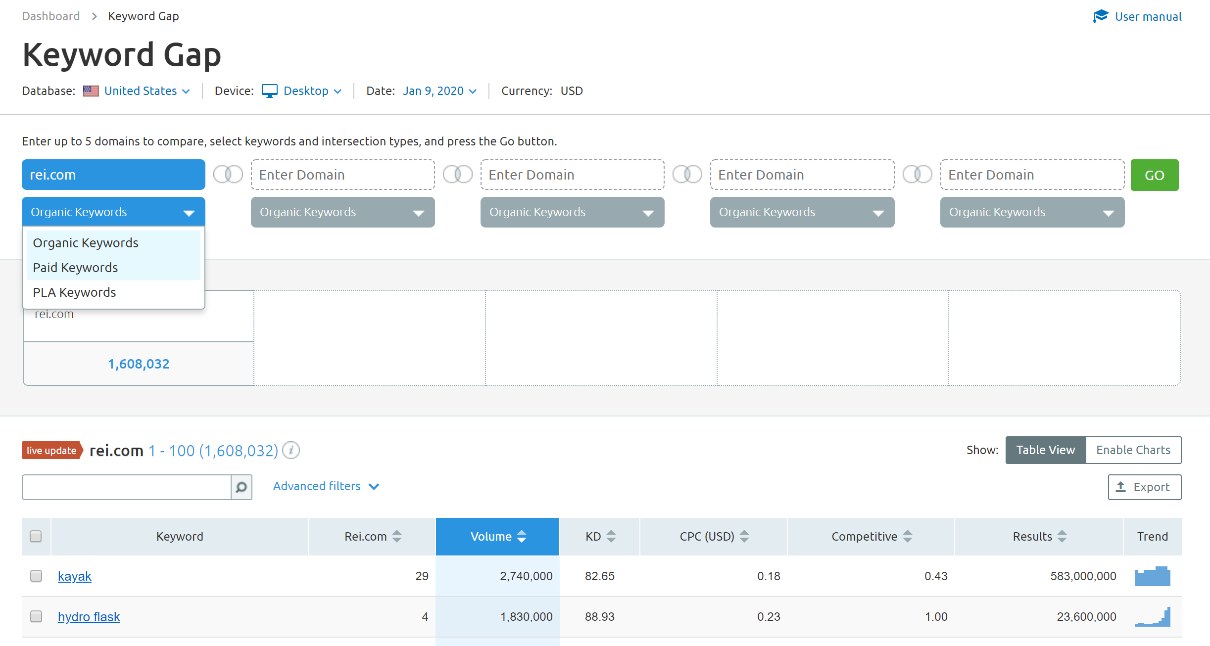Viewport: 1210px width, 646px height.
Task: Select Paid Keywords from dropdown list
Action: (x=113, y=268)
